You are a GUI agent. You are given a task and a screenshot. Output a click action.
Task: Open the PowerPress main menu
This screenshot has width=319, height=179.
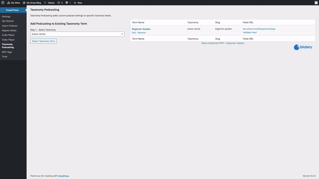[12, 10]
